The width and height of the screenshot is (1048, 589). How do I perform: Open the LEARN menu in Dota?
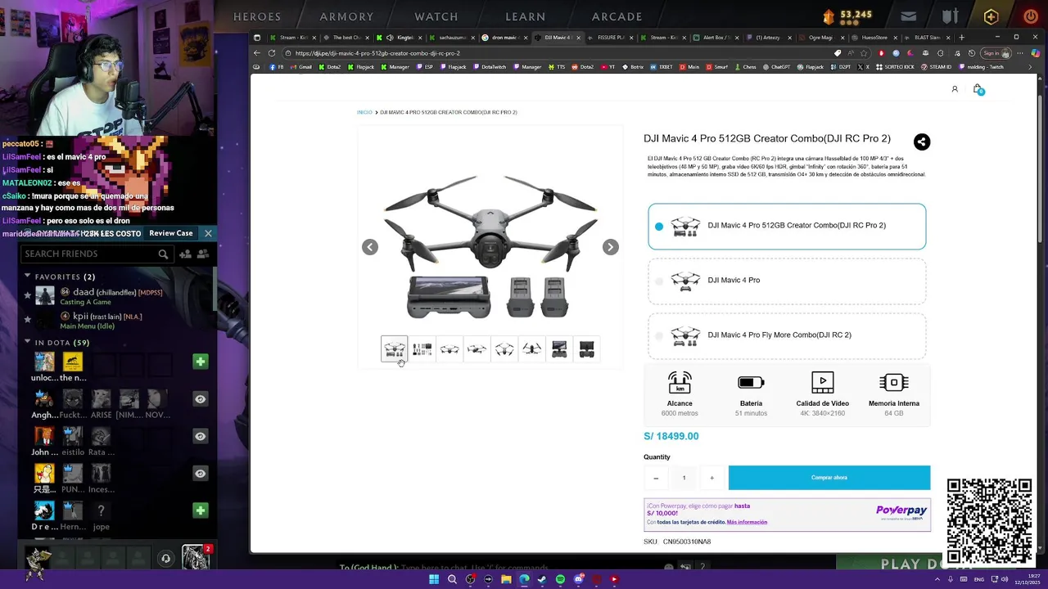click(x=526, y=16)
